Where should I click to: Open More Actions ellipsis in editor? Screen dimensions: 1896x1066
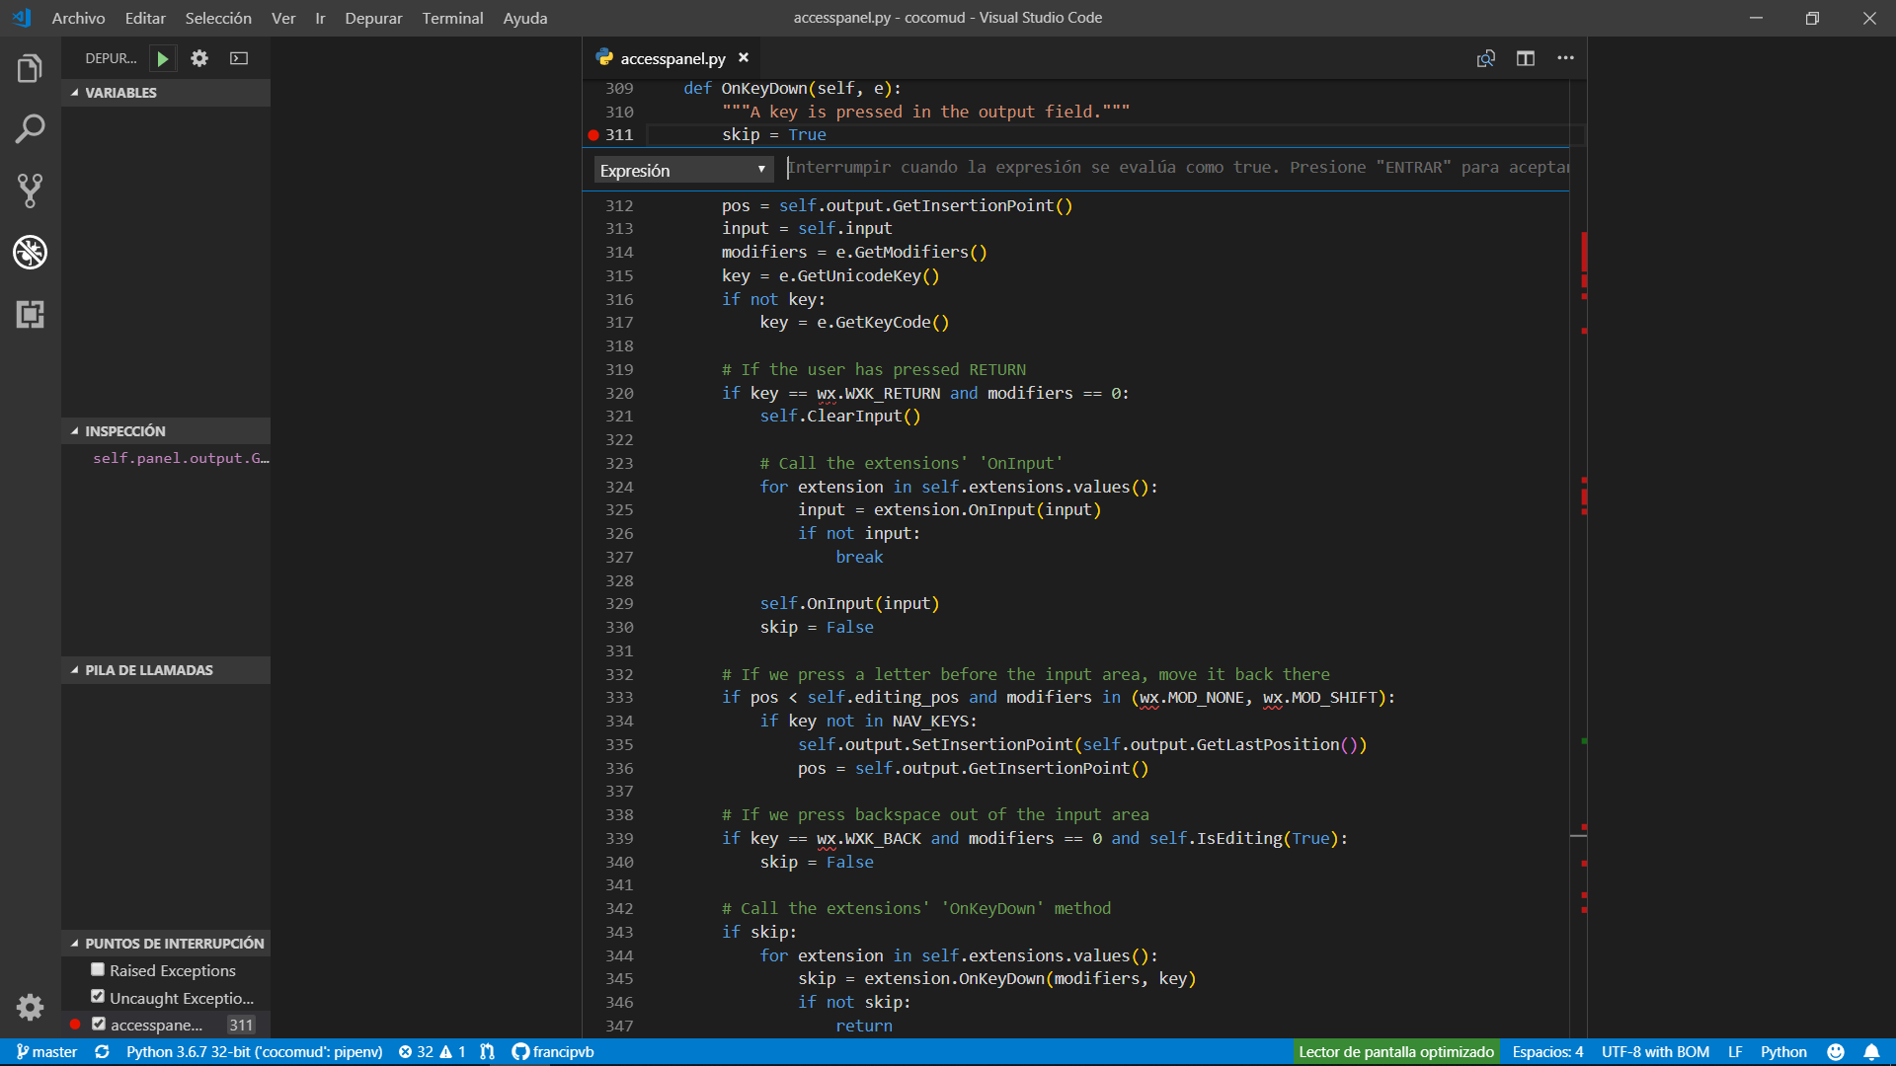(x=1565, y=58)
